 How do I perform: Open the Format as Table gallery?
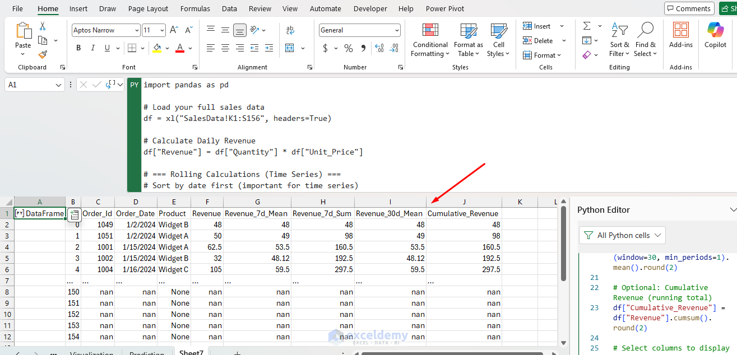468,40
